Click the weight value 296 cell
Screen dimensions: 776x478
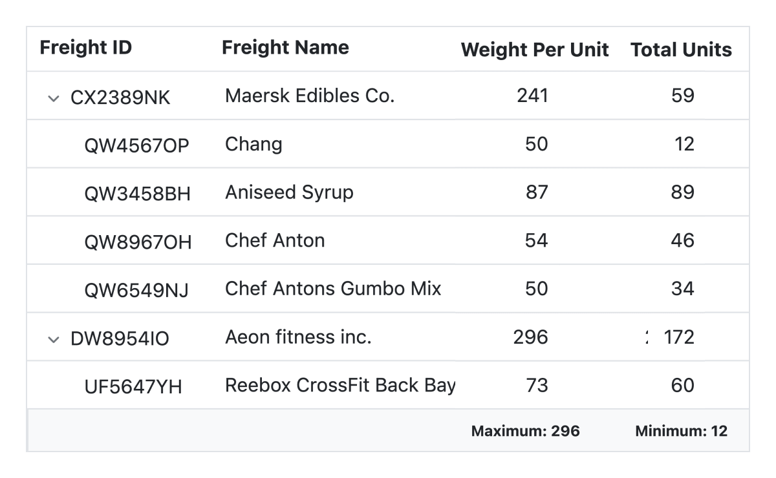tap(530, 337)
